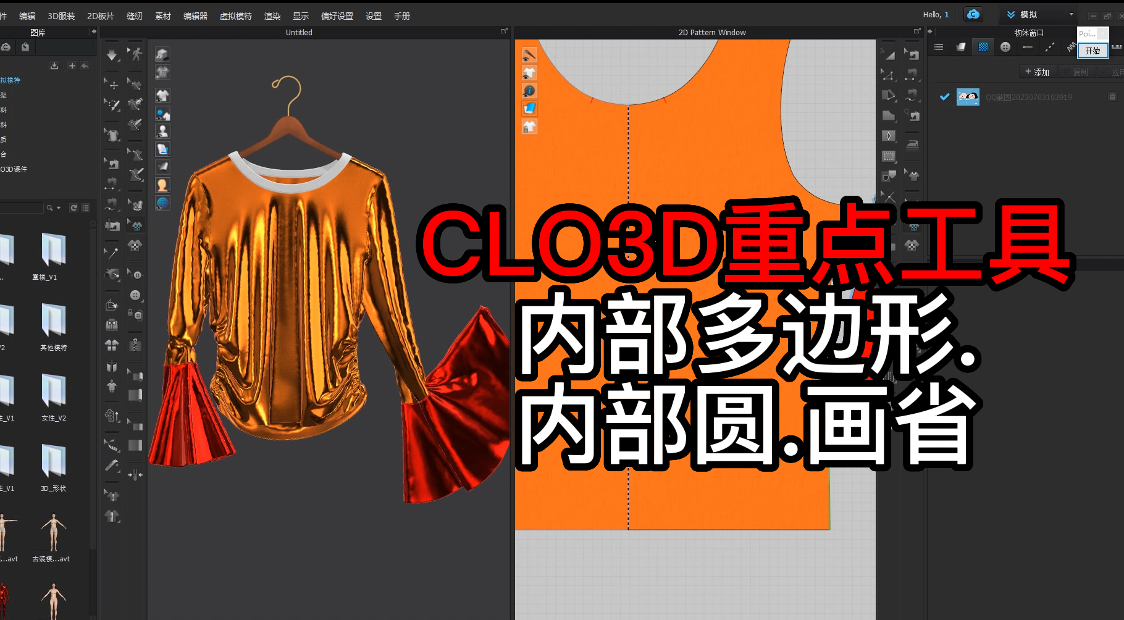
Task: Open the 2D板片 menu
Action: pos(101,16)
